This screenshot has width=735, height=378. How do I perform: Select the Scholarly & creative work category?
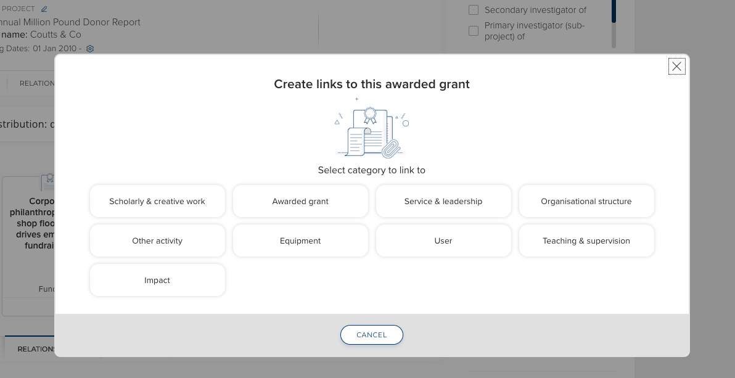pos(157,201)
